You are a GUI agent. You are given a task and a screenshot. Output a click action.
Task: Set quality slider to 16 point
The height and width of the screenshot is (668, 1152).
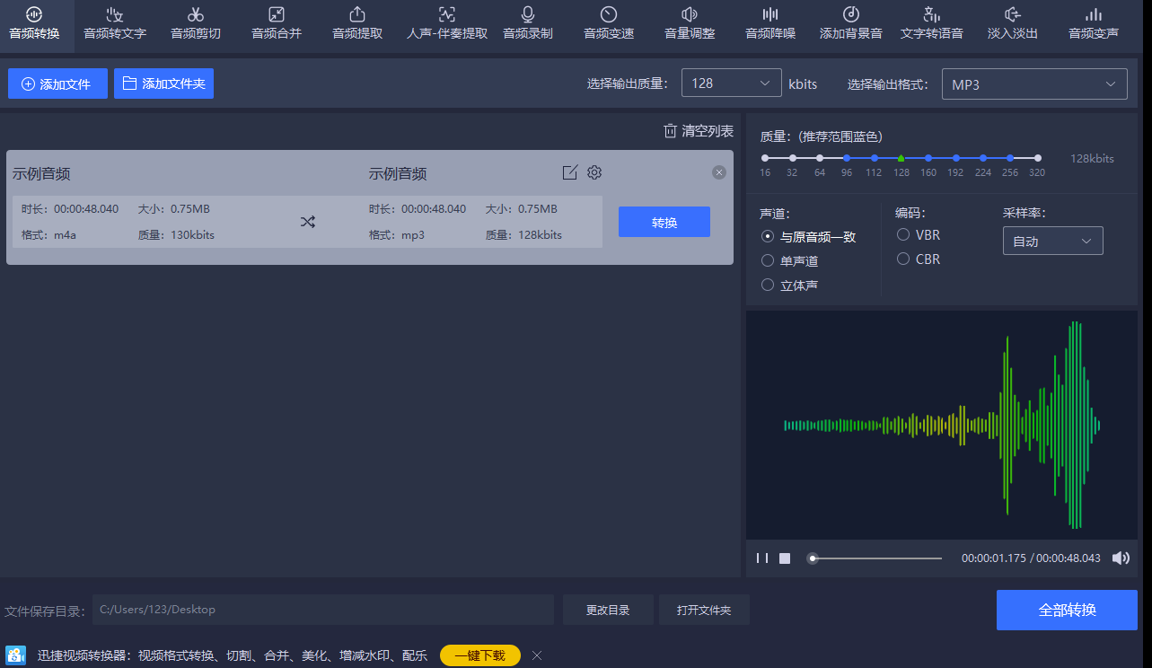[x=765, y=158]
